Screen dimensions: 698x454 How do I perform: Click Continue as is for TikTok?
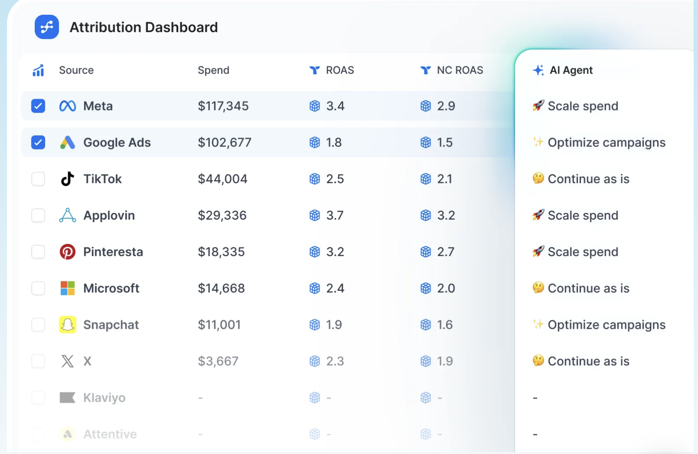pyautogui.click(x=588, y=179)
